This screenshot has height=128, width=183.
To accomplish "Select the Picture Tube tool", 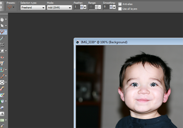I will coord(2,108).
